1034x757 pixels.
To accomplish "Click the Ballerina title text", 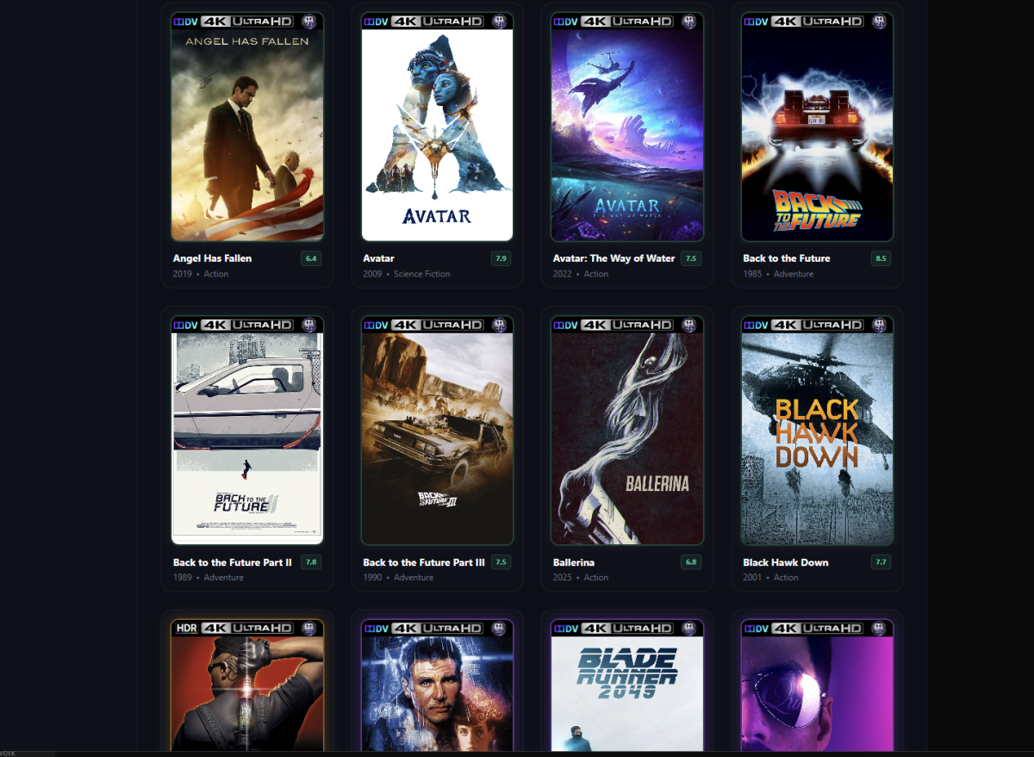I will tap(574, 562).
